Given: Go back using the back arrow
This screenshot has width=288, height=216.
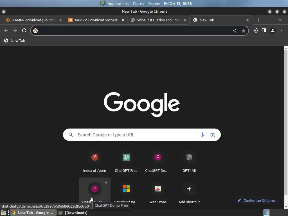Looking at the screenshot, I should [6, 30].
